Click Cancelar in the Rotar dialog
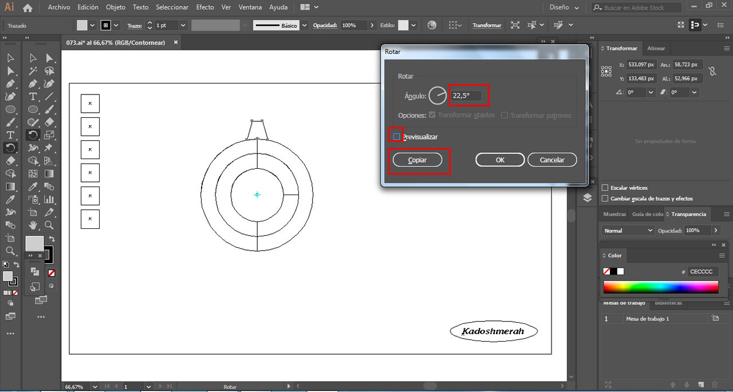 552,160
